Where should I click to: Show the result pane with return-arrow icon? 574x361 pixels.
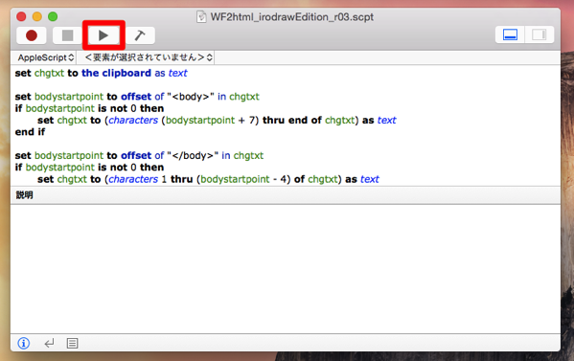coord(49,343)
